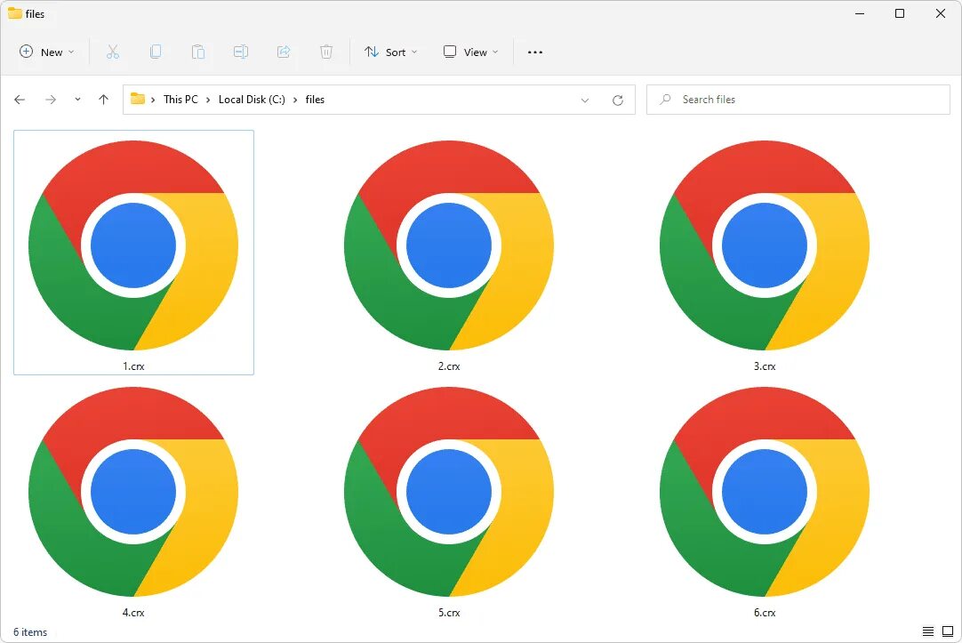Navigate to Local Disk (C:) breadcrumb
Screen dimensions: 962x643
(x=252, y=100)
